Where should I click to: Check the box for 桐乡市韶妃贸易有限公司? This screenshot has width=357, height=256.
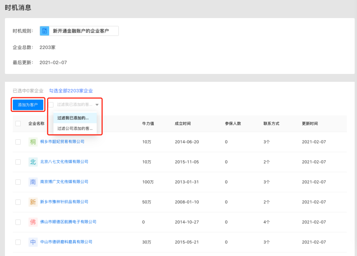18,142
